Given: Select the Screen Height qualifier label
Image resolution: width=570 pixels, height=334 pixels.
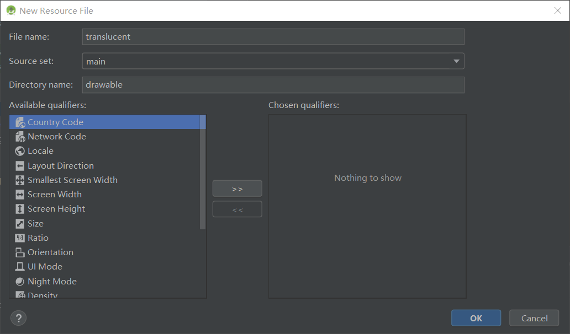Looking at the screenshot, I should tap(56, 209).
